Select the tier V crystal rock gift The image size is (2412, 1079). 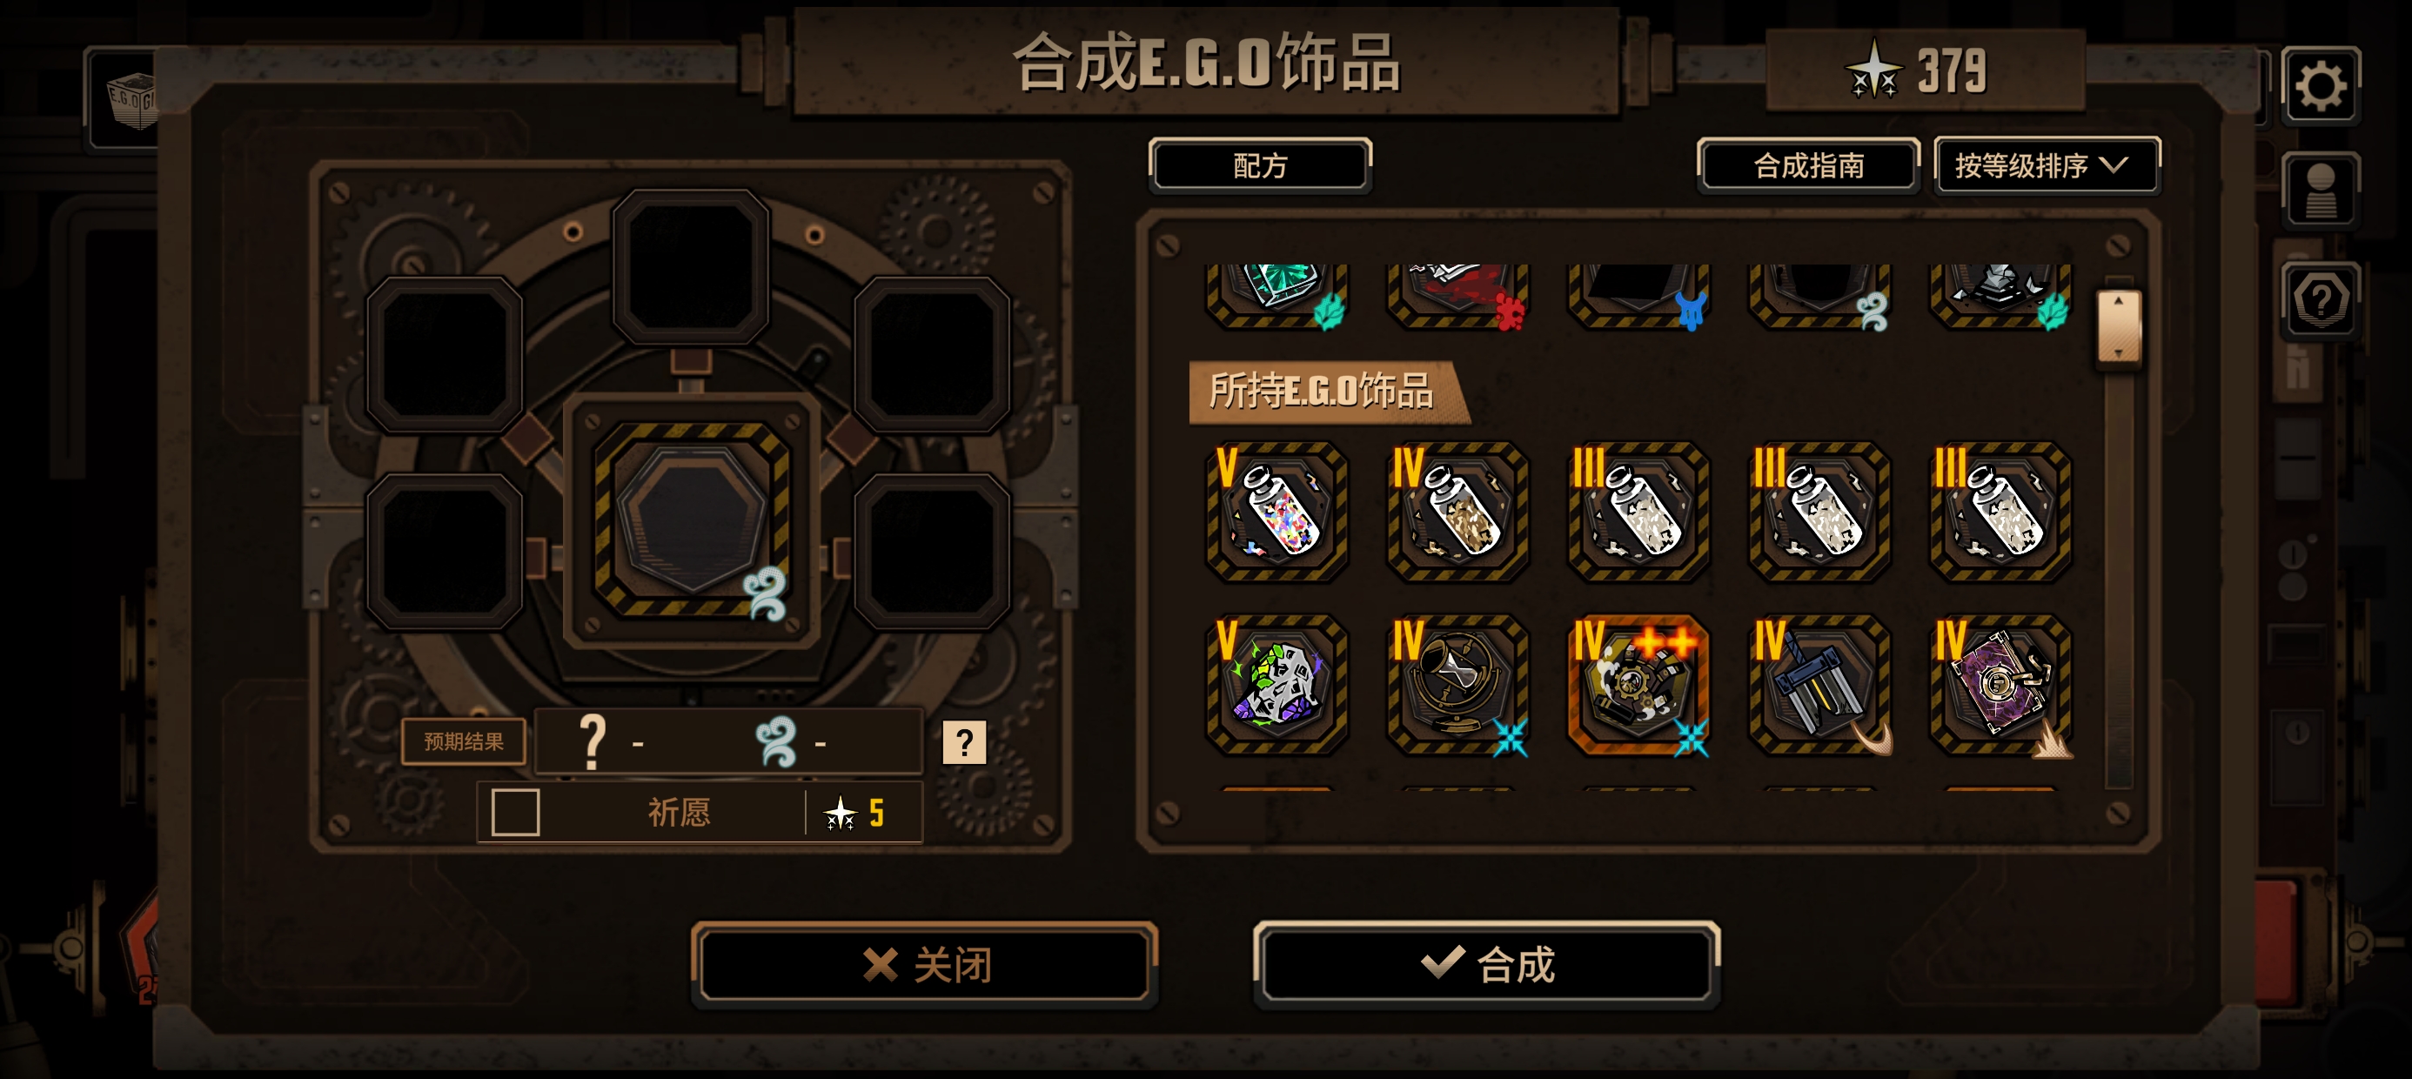click(1277, 685)
